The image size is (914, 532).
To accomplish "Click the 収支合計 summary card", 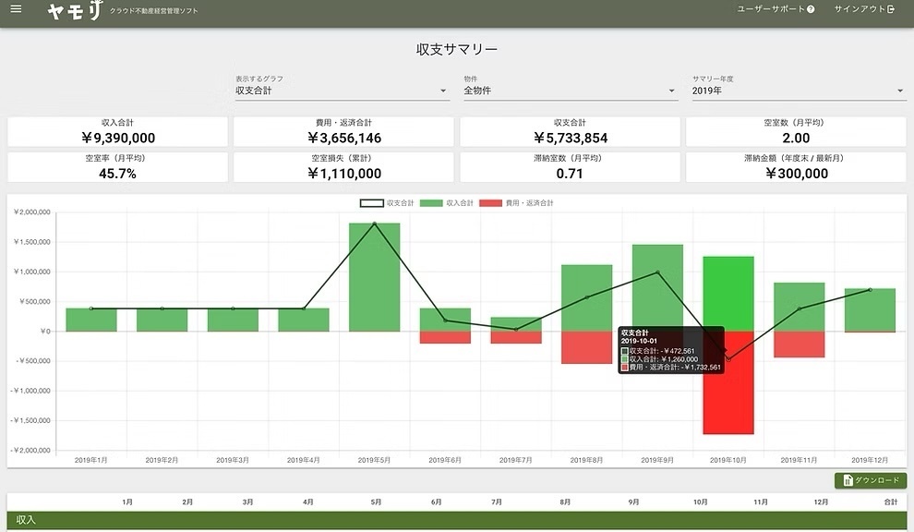I will 570,131.
